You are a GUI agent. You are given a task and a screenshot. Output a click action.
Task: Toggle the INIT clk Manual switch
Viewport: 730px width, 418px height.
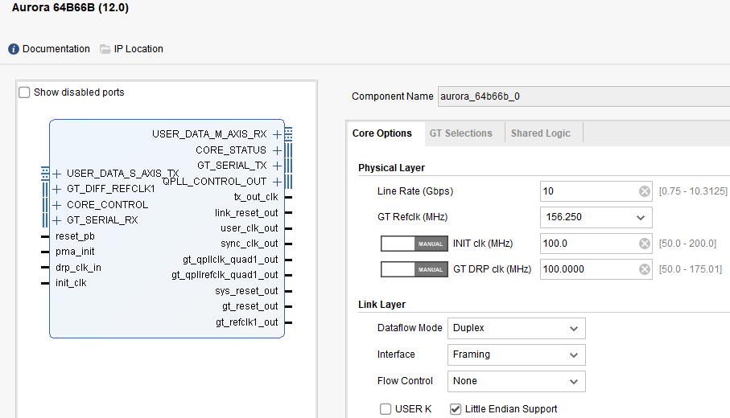pyautogui.click(x=414, y=244)
